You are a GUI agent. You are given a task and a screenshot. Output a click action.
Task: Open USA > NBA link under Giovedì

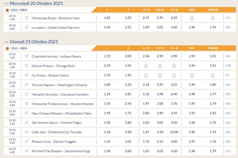click(19, 48)
